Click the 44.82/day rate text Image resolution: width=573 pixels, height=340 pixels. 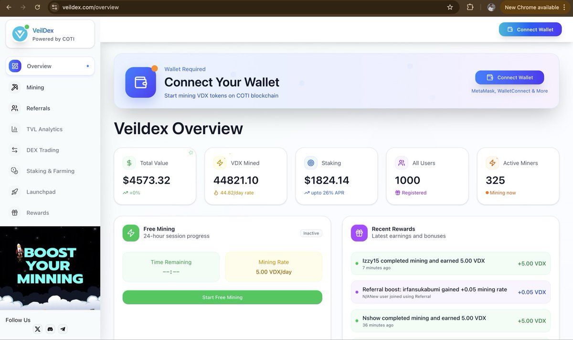point(237,193)
